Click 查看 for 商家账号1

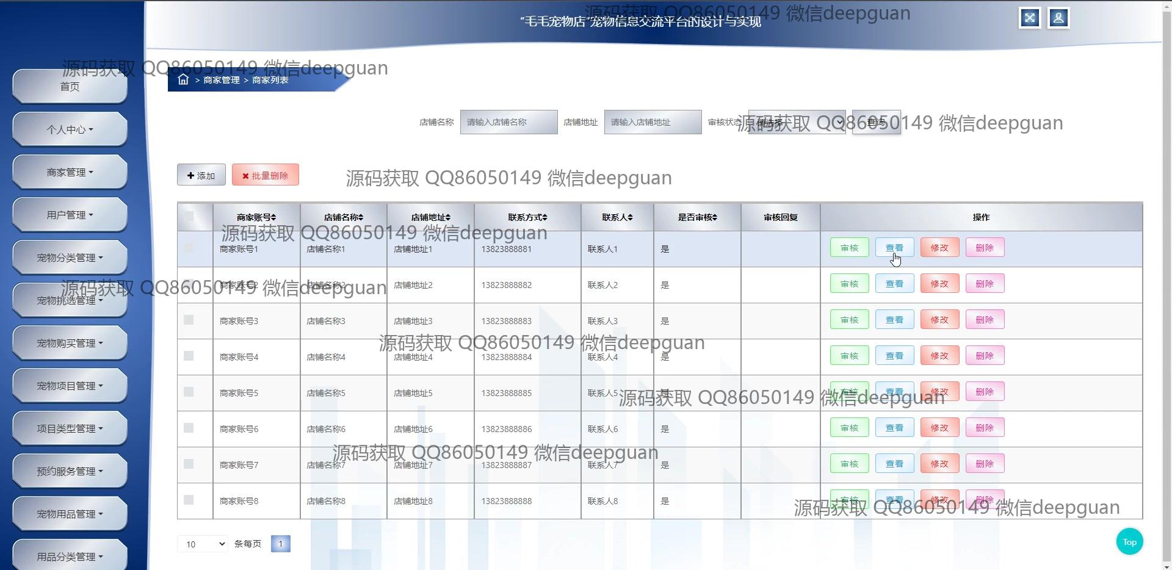(895, 248)
